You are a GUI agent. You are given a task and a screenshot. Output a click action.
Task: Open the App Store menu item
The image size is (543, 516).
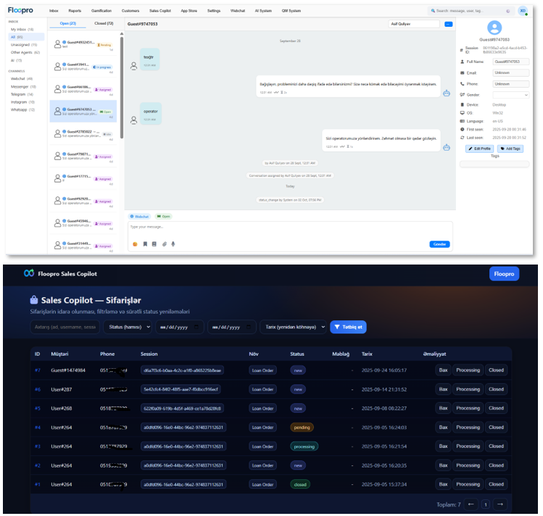coord(189,11)
